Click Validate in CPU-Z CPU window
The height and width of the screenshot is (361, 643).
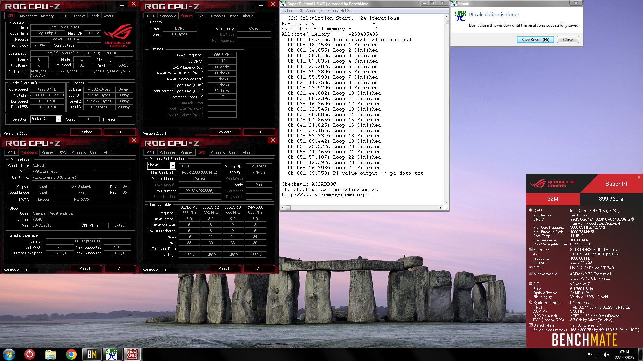[x=86, y=132]
